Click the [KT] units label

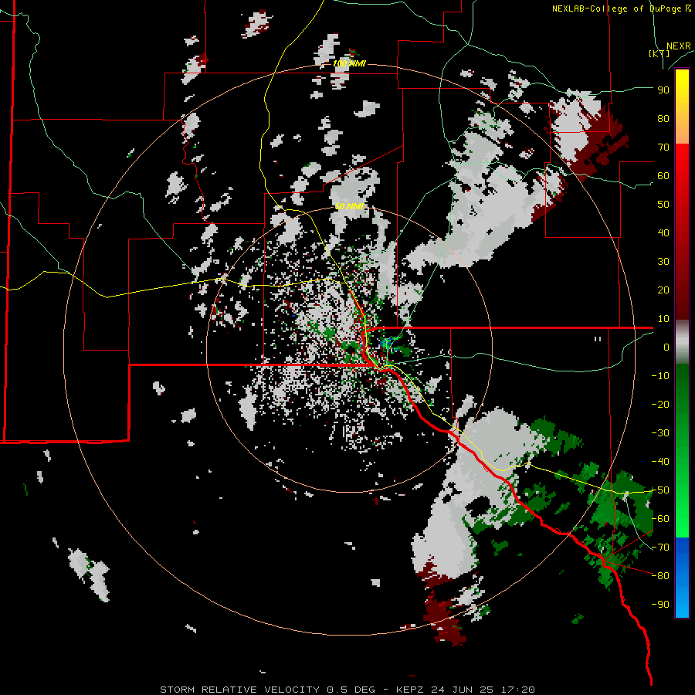[659, 53]
